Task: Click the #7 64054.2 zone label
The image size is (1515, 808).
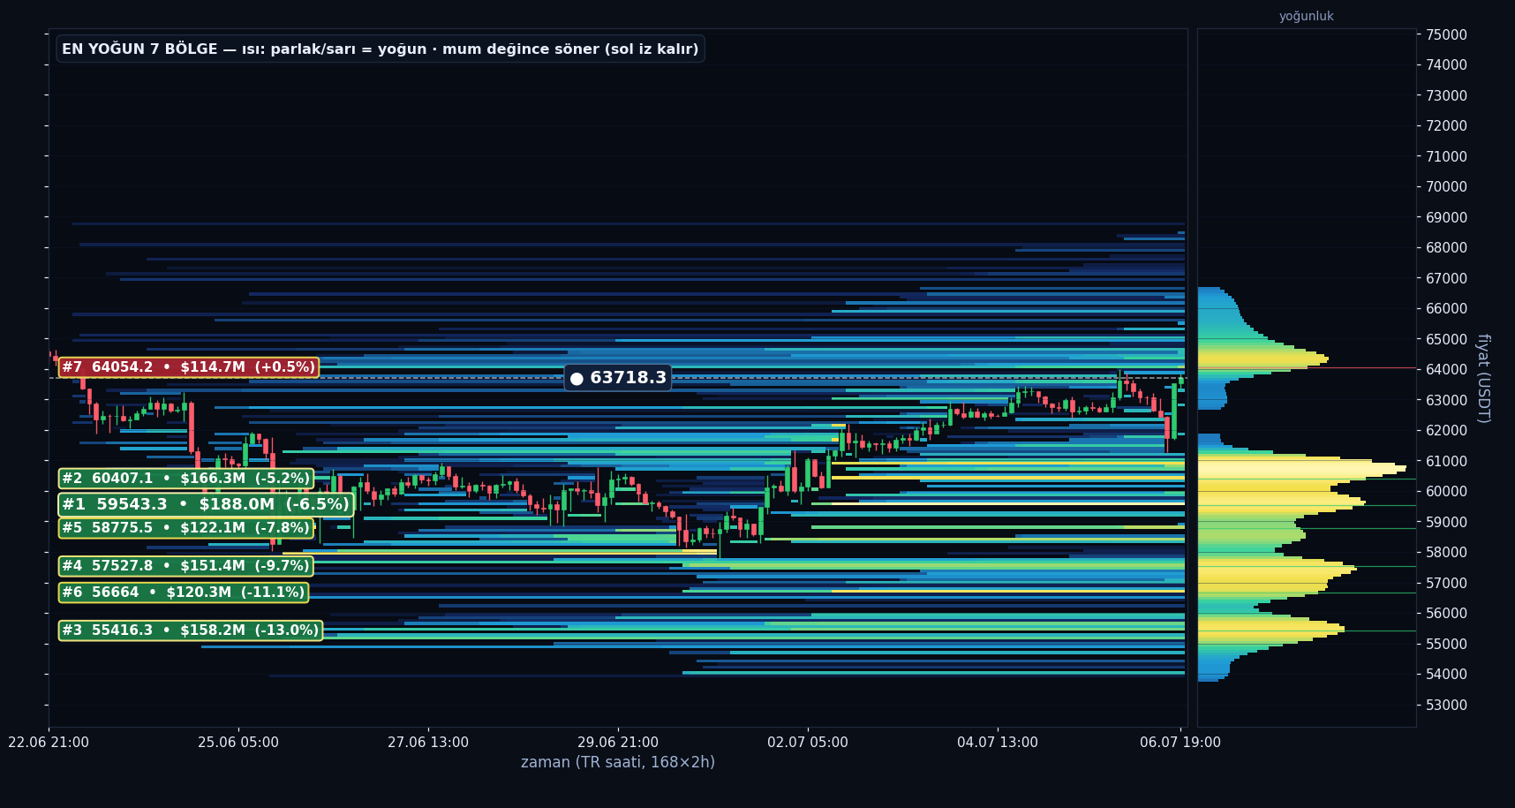Action: tap(188, 367)
